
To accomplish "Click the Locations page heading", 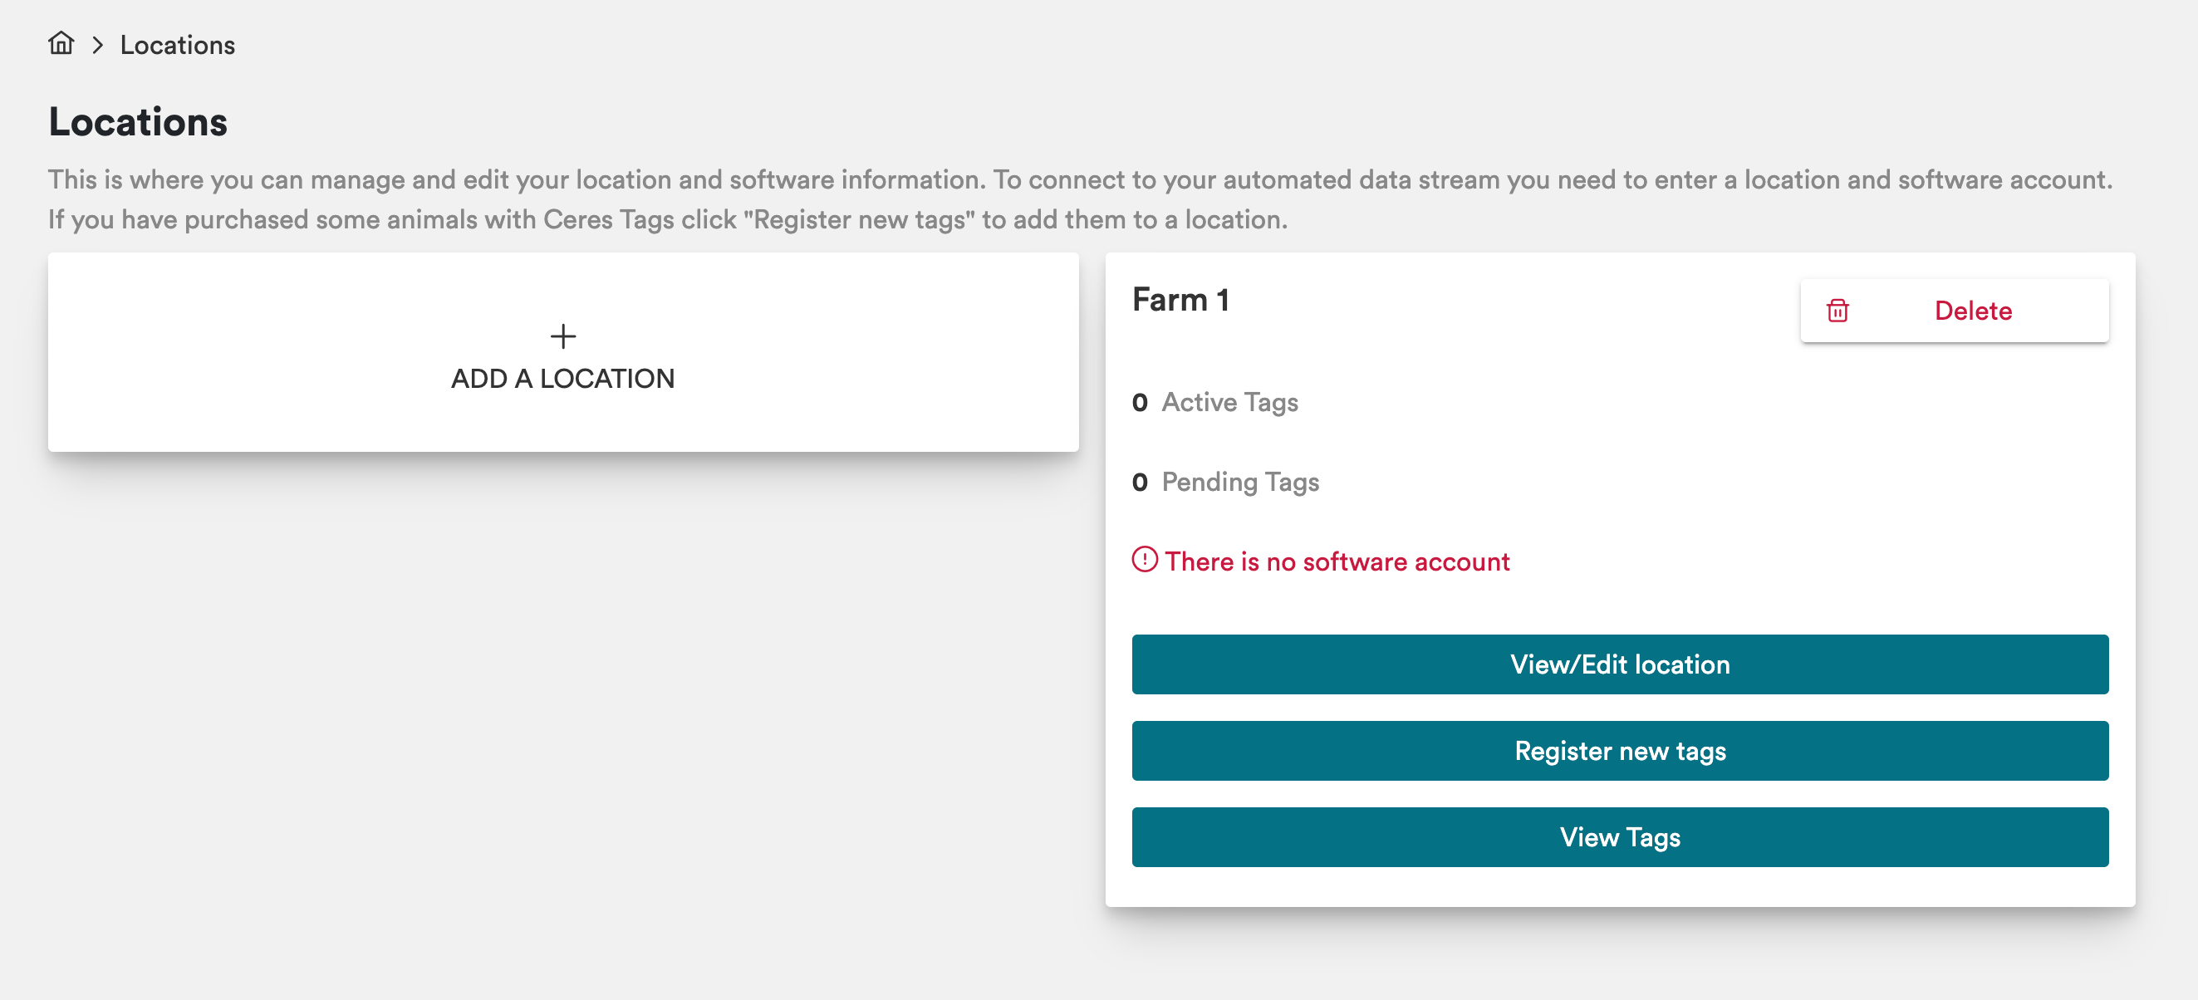I will click(x=138, y=122).
